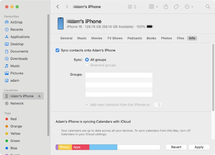Open the icon view switcher dropdown
Image resolution: width=215 pixels, height=155 pixels.
(x=132, y=7)
